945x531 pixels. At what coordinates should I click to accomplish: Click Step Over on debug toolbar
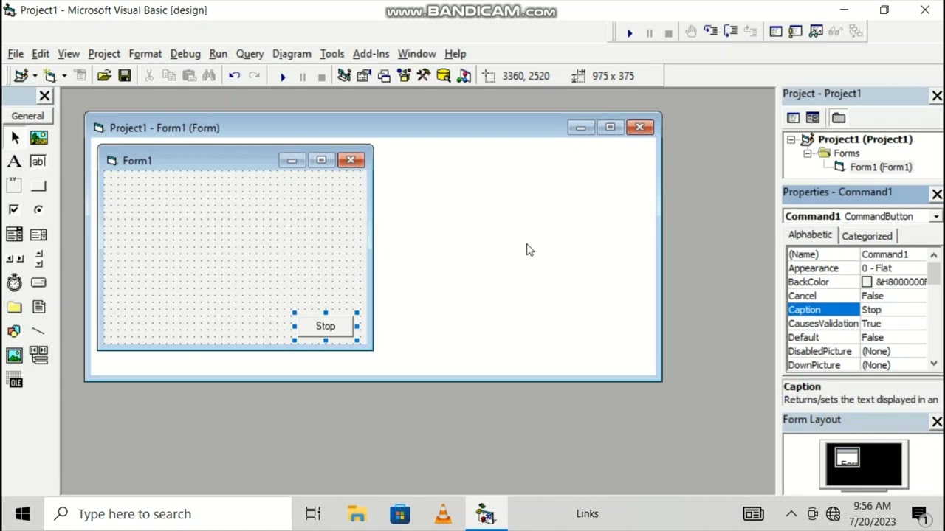click(731, 32)
